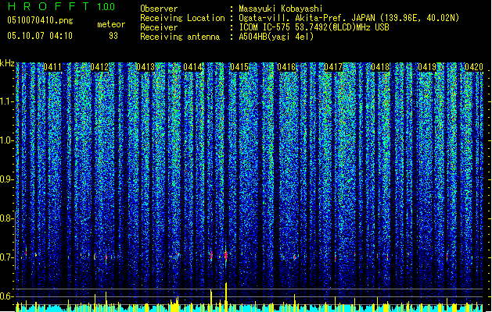Click the Receiving Location label

click(x=182, y=18)
